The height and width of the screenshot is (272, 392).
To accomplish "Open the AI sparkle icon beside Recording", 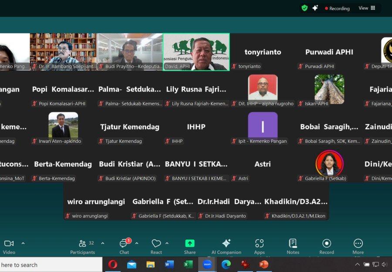I will (x=315, y=8).
